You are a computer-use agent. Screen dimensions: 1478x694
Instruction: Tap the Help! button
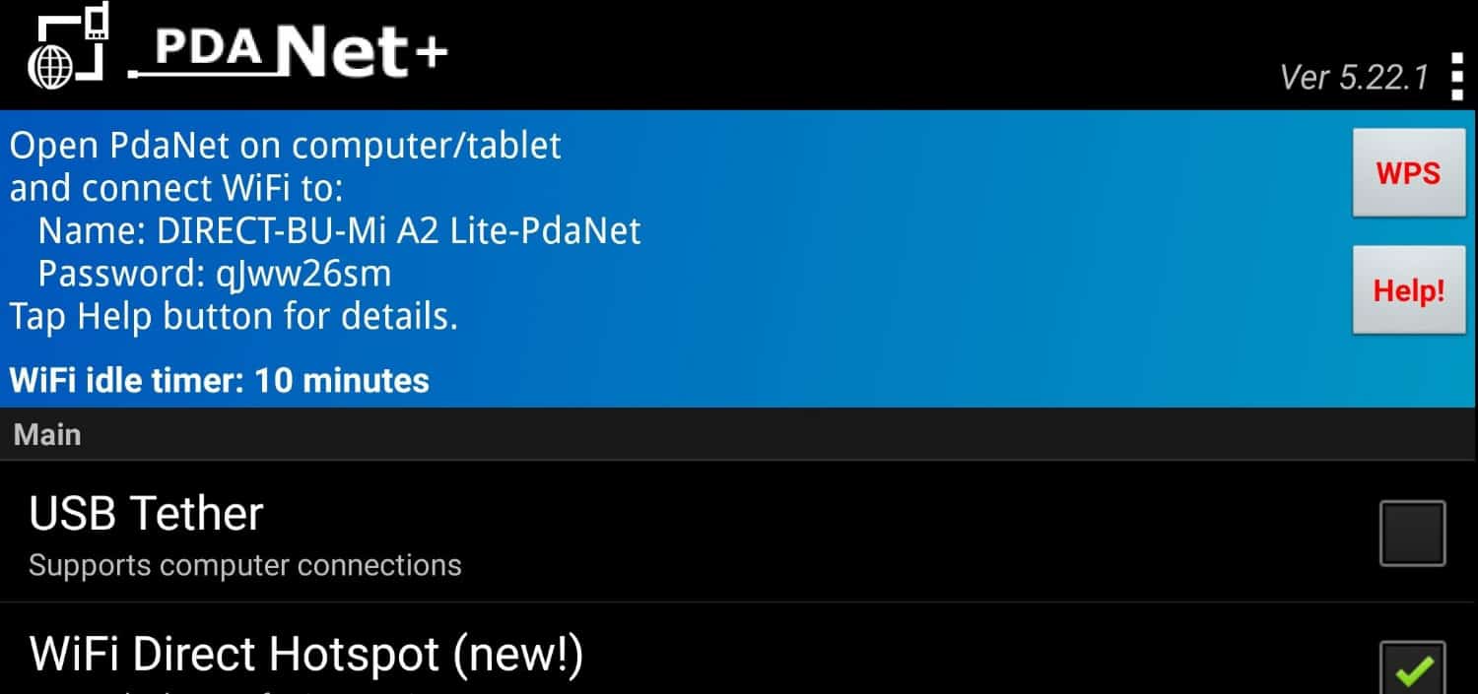[x=1408, y=290]
